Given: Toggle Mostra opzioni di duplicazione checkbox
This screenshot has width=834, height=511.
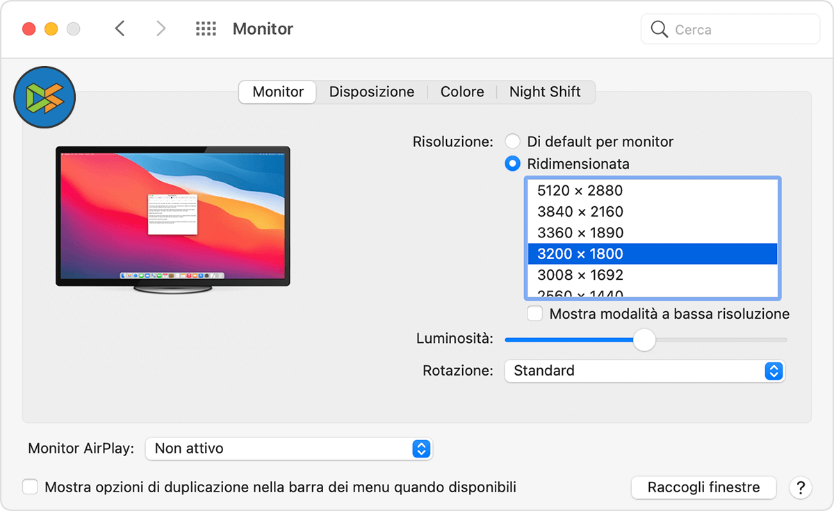Looking at the screenshot, I should pos(30,487).
